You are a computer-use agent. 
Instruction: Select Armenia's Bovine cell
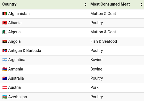[x=116, y=69]
